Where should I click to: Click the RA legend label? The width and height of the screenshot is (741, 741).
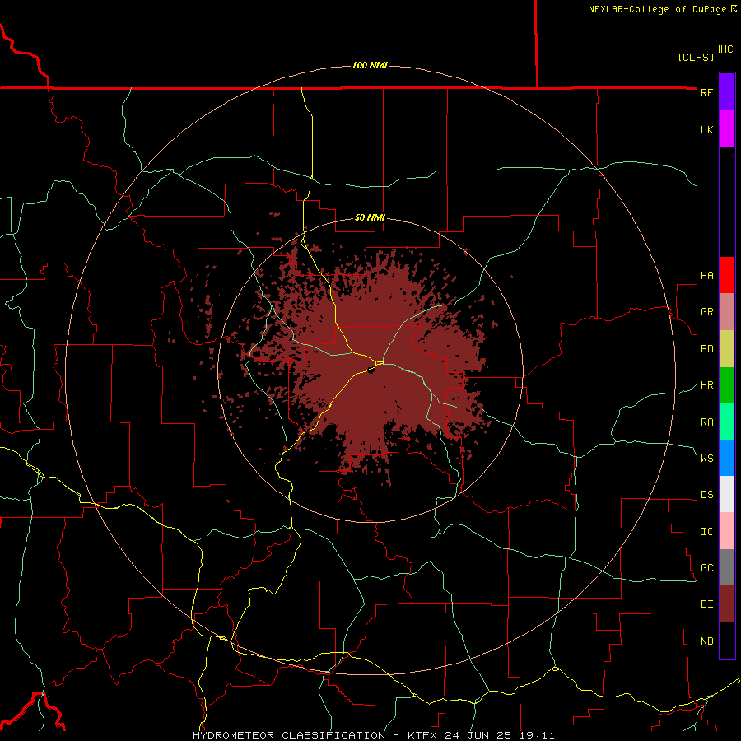point(706,422)
